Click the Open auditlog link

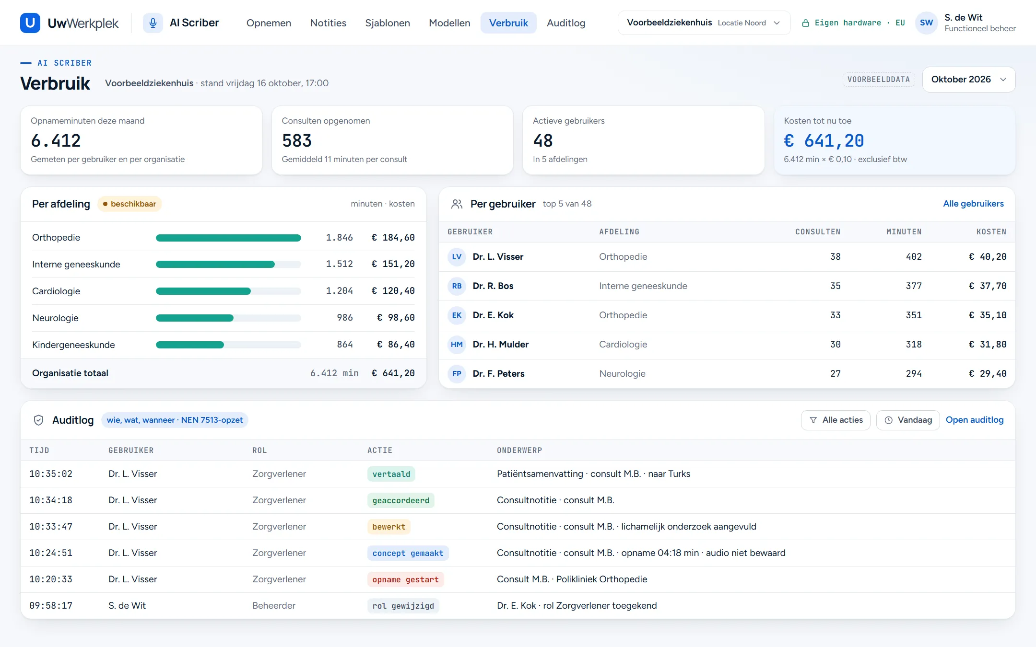[975, 420]
